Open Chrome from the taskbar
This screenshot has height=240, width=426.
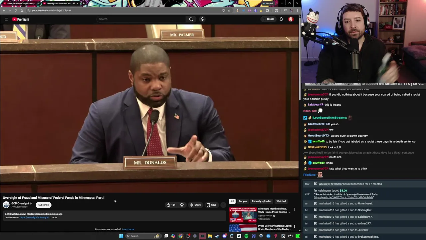(181, 236)
